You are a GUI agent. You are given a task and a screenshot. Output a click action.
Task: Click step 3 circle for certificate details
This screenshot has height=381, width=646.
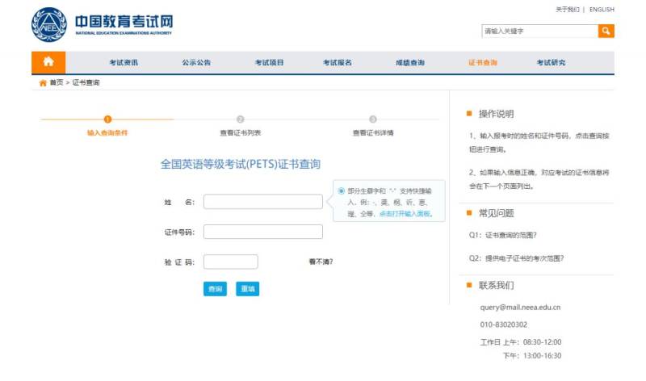(372, 119)
